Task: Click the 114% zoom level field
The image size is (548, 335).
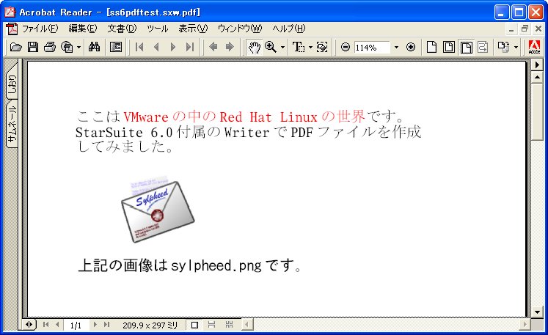Action: point(372,47)
